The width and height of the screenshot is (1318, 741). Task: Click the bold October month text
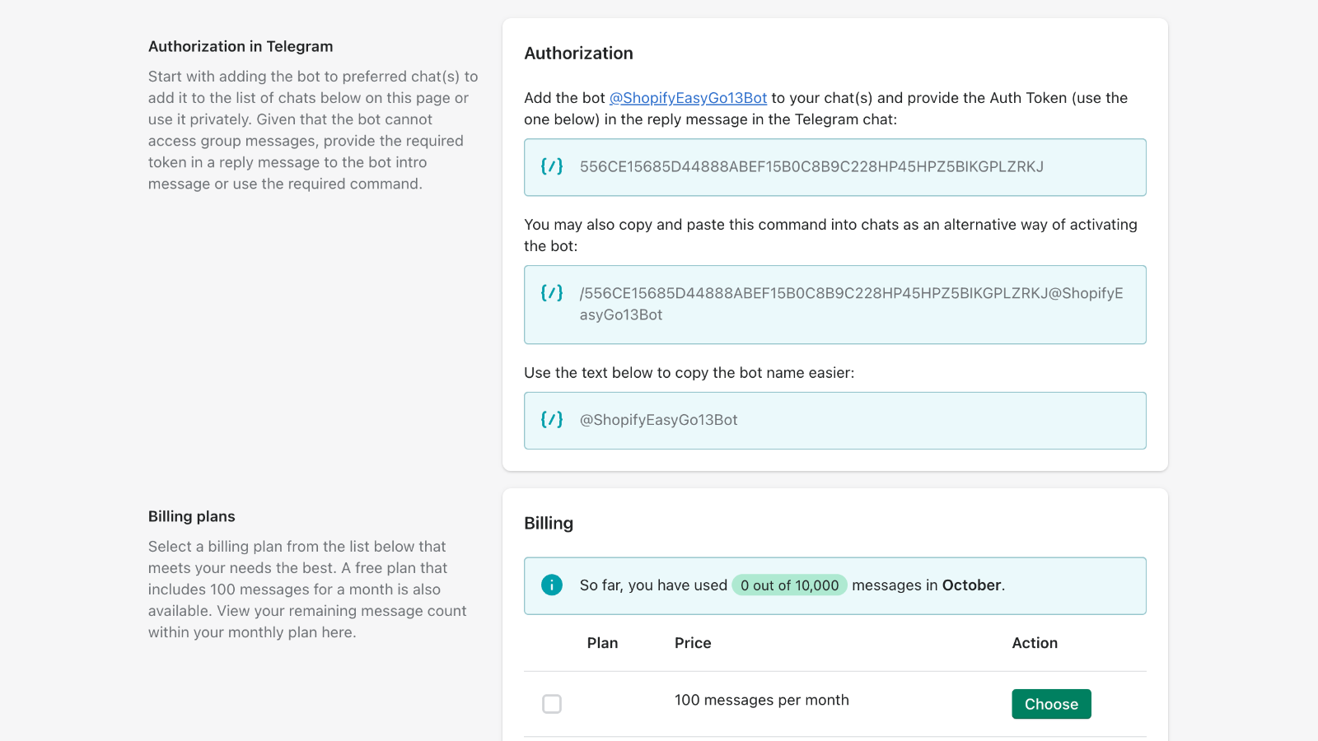(971, 585)
